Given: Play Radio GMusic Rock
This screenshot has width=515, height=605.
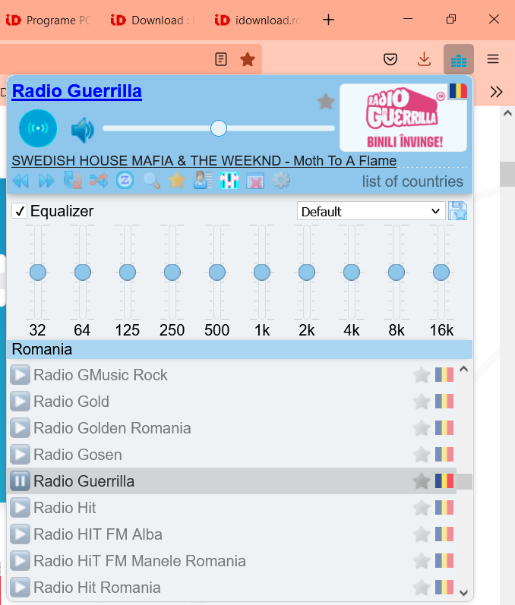Looking at the screenshot, I should (20, 375).
